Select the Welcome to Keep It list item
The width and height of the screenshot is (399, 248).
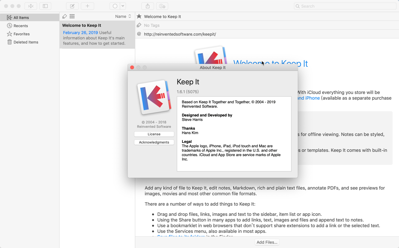point(97,35)
